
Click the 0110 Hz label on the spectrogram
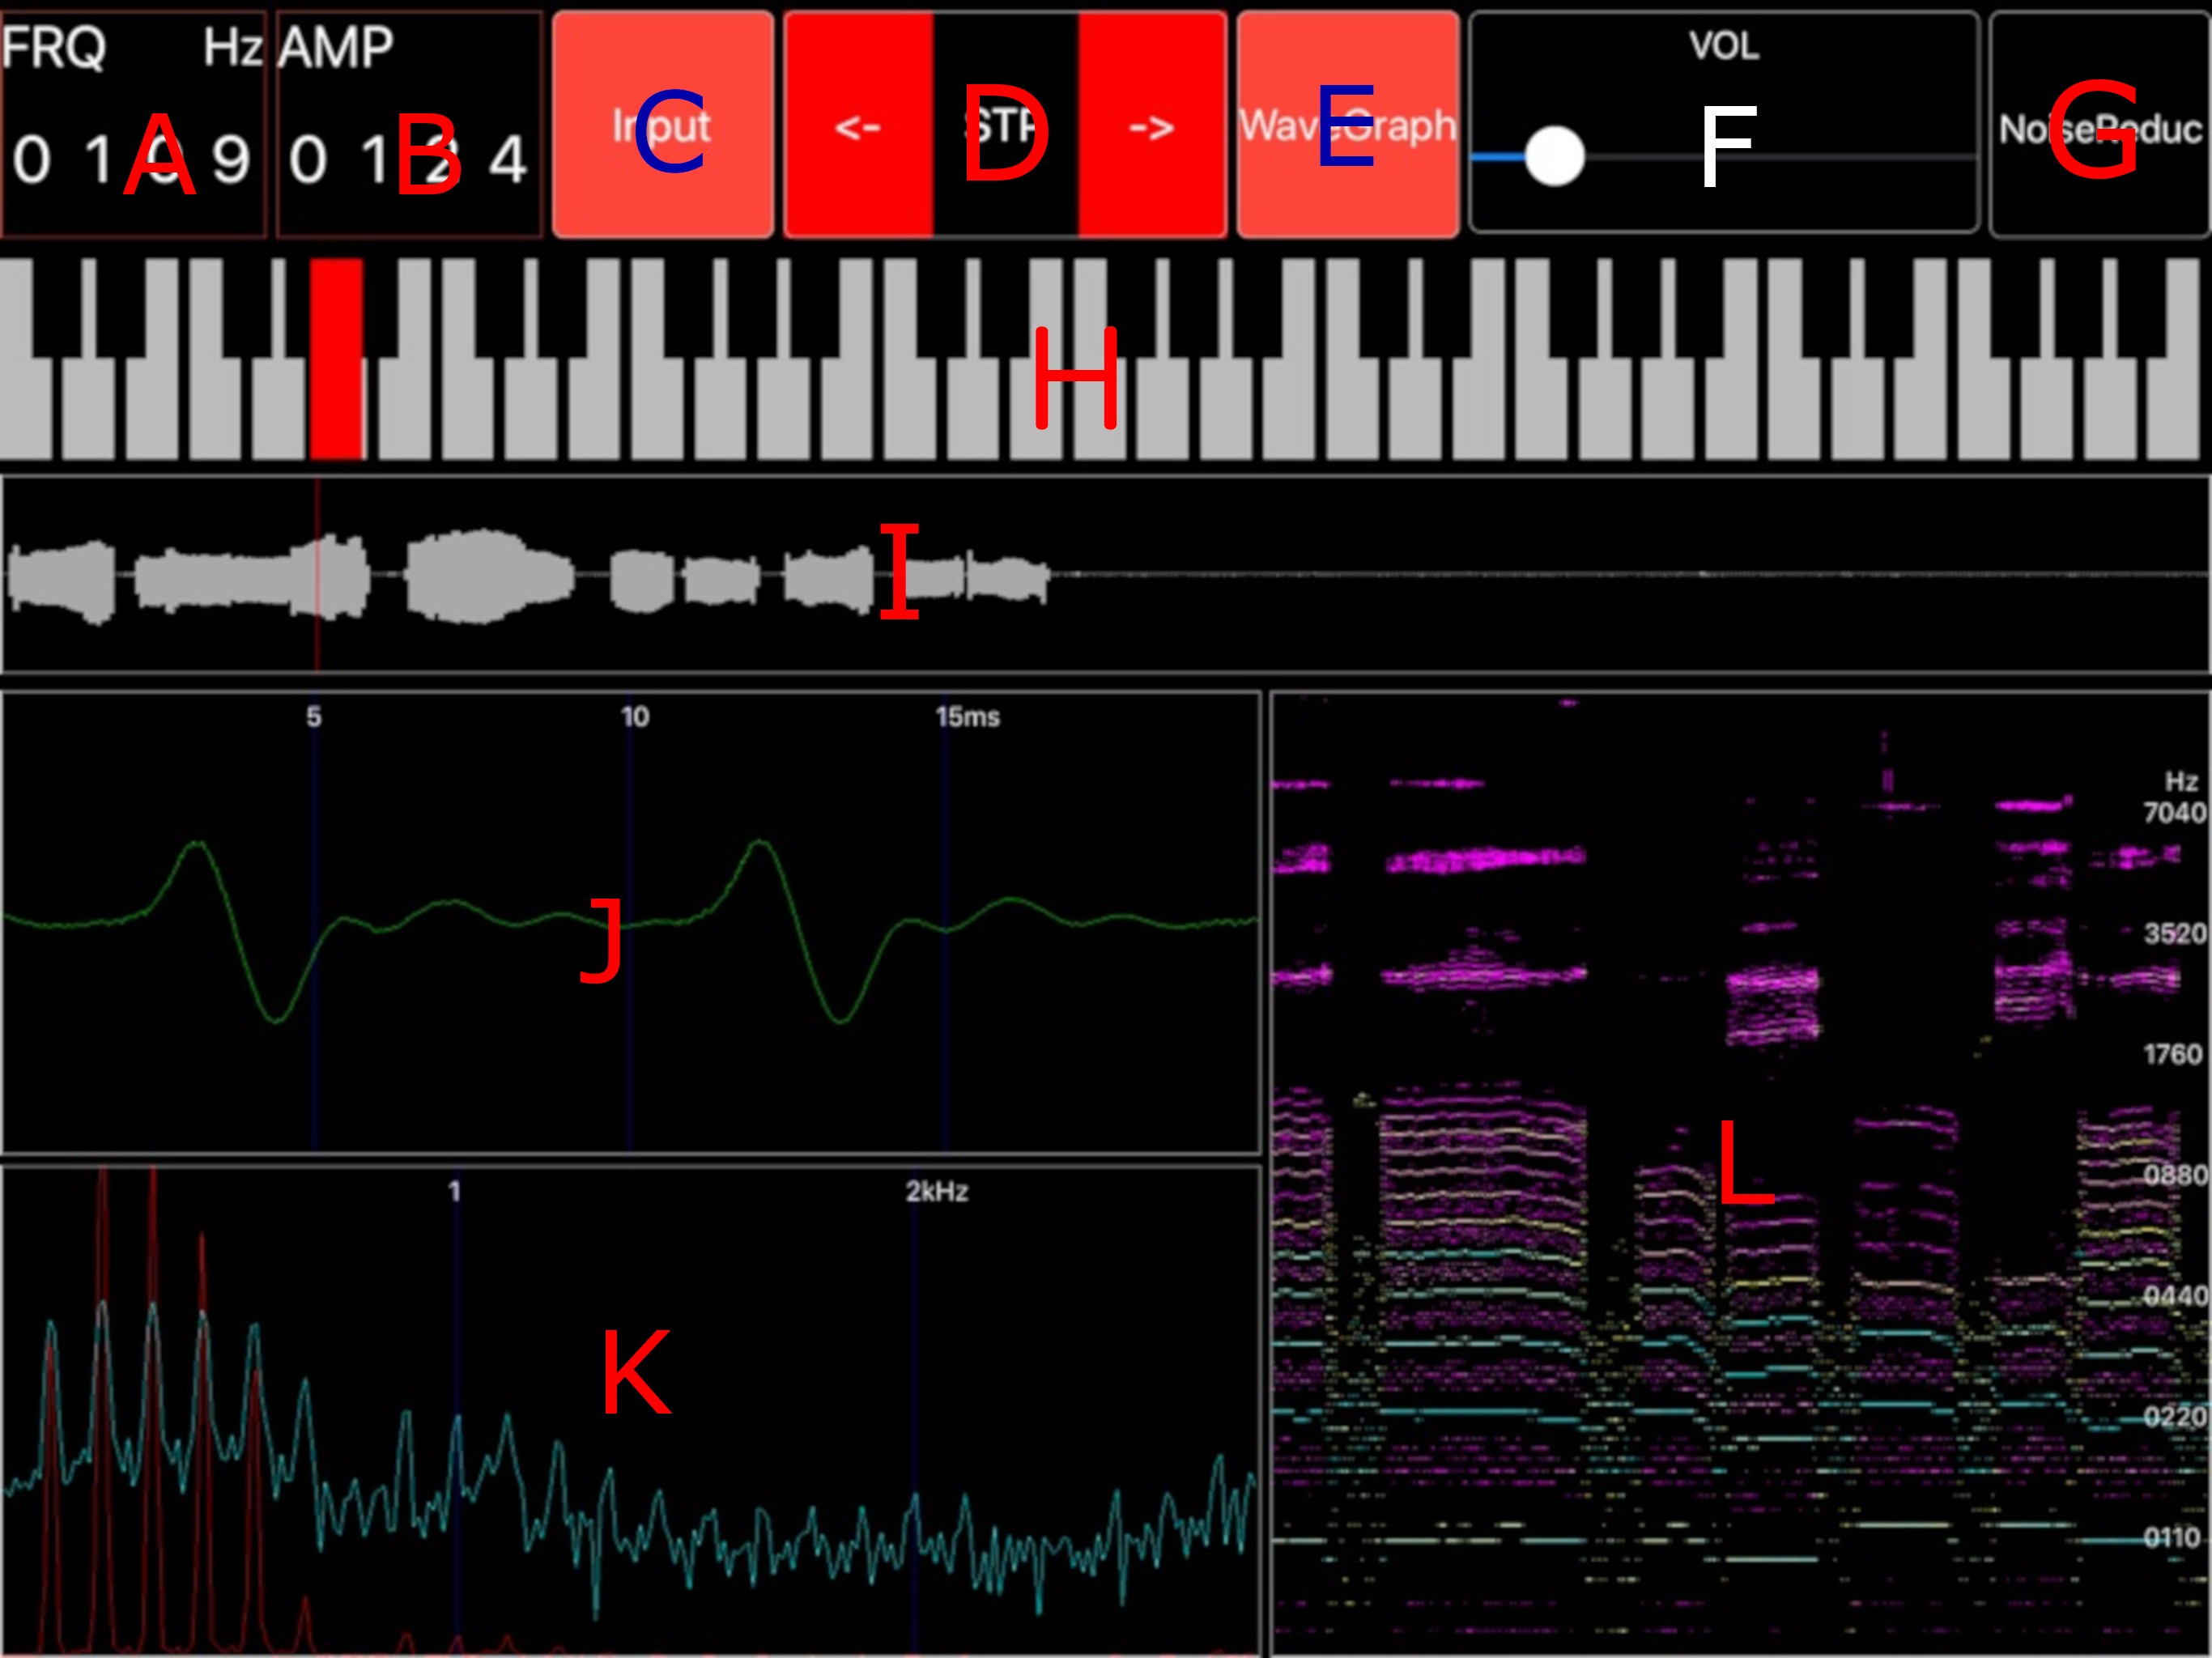tap(2174, 1537)
